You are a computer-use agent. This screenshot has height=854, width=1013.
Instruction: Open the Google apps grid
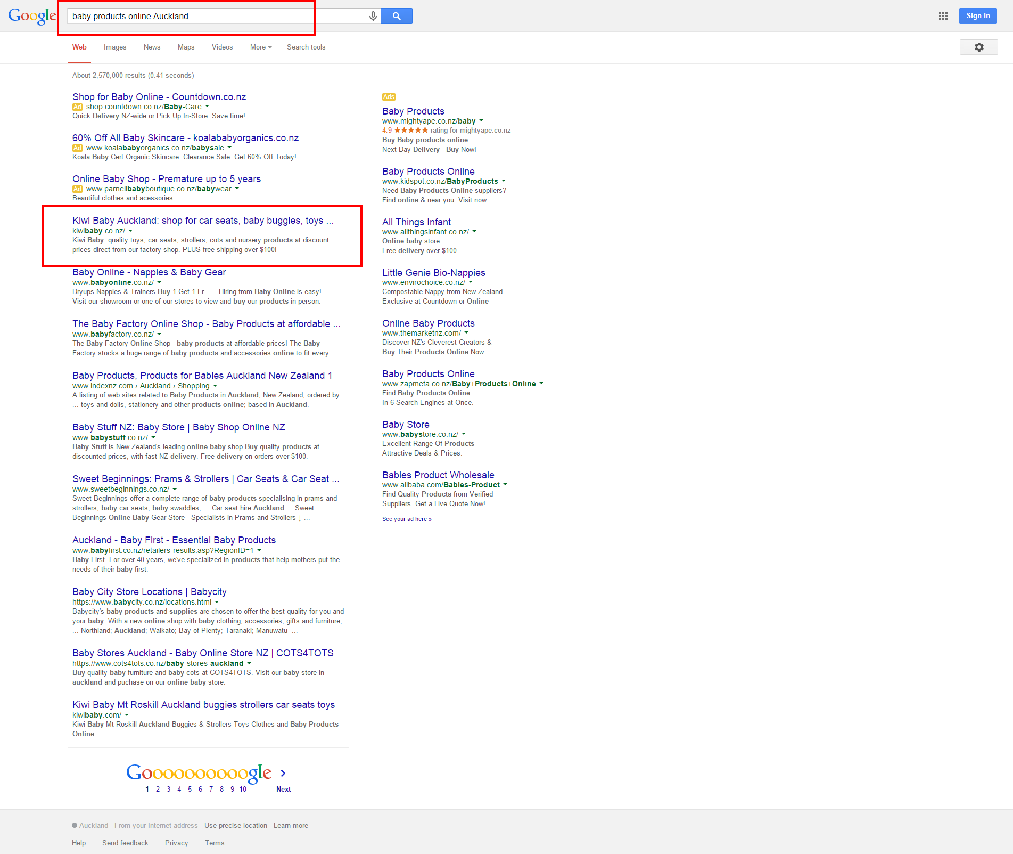[x=943, y=16]
